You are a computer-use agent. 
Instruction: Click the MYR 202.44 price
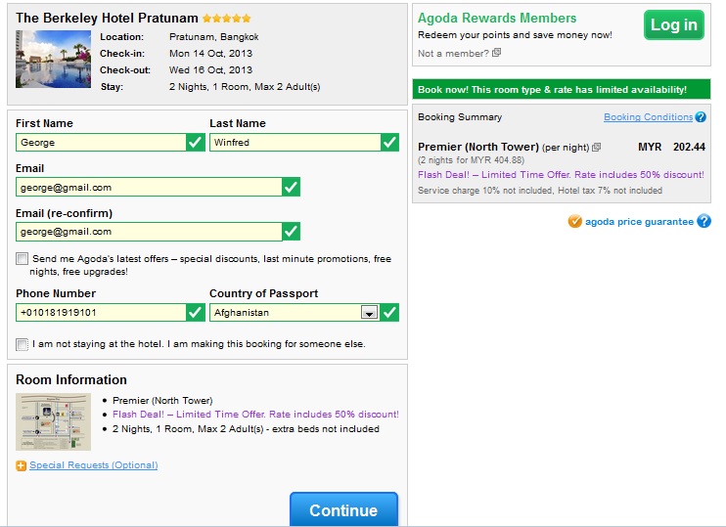pos(671,147)
